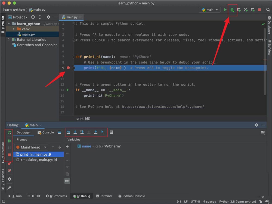The width and height of the screenshot is (272, 204).
Task: Step into the function
Action: click(75, 132)
